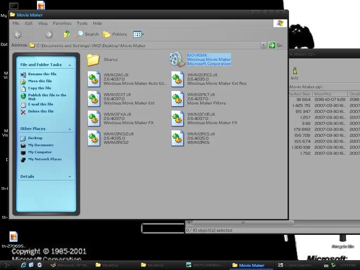Image resolution: width=360 pixels, height=270 pixels.
Task: Open the View menu
Action: pos(43,23)
